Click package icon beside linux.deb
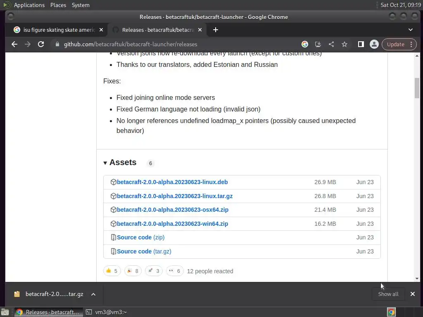This screenshot has height=317, width=423. click(x=113, y=182)
